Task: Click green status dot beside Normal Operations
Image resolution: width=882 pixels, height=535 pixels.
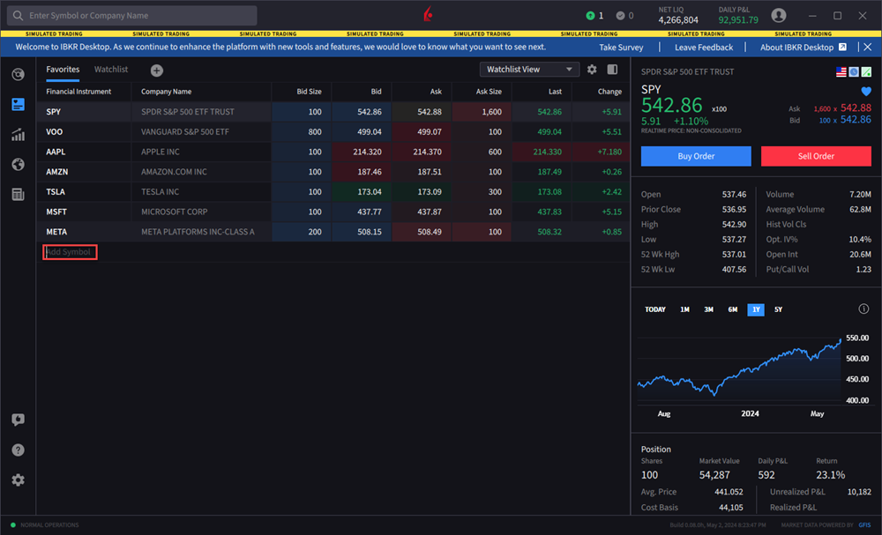Action: coord(13,525)
